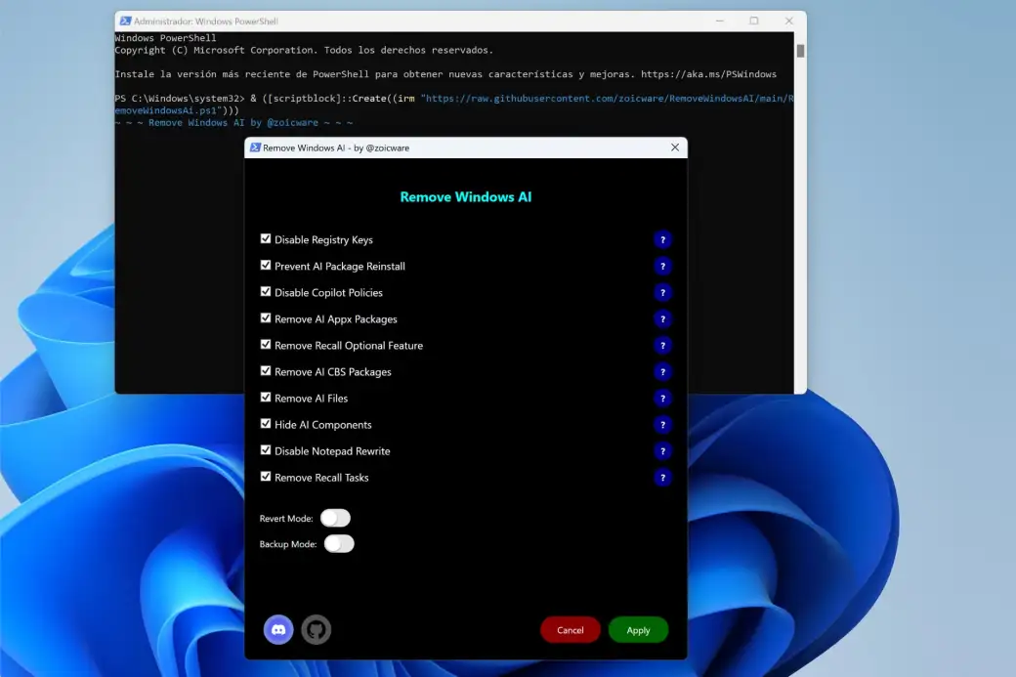
Task: Open help for Hide AI Components
Action: (663, 424)
